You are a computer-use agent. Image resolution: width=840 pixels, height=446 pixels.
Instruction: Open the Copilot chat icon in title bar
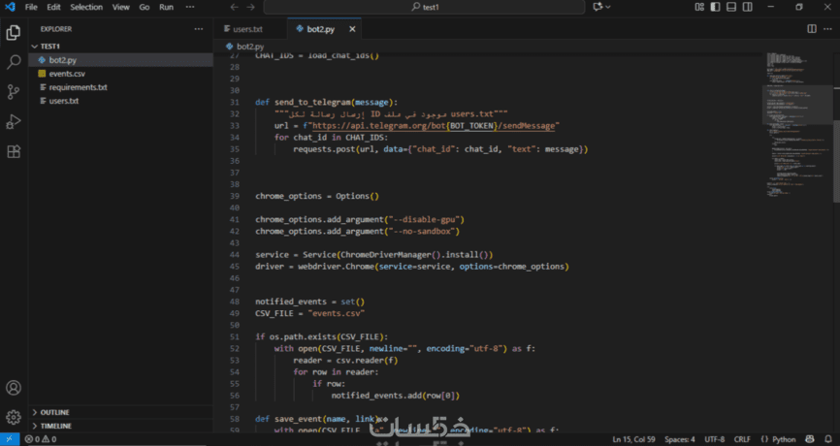pos(599,7)
